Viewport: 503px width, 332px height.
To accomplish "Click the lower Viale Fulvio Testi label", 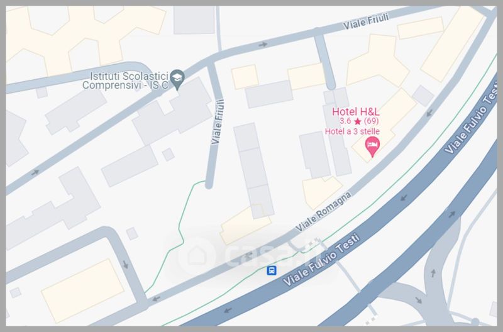I will [321, 260].
